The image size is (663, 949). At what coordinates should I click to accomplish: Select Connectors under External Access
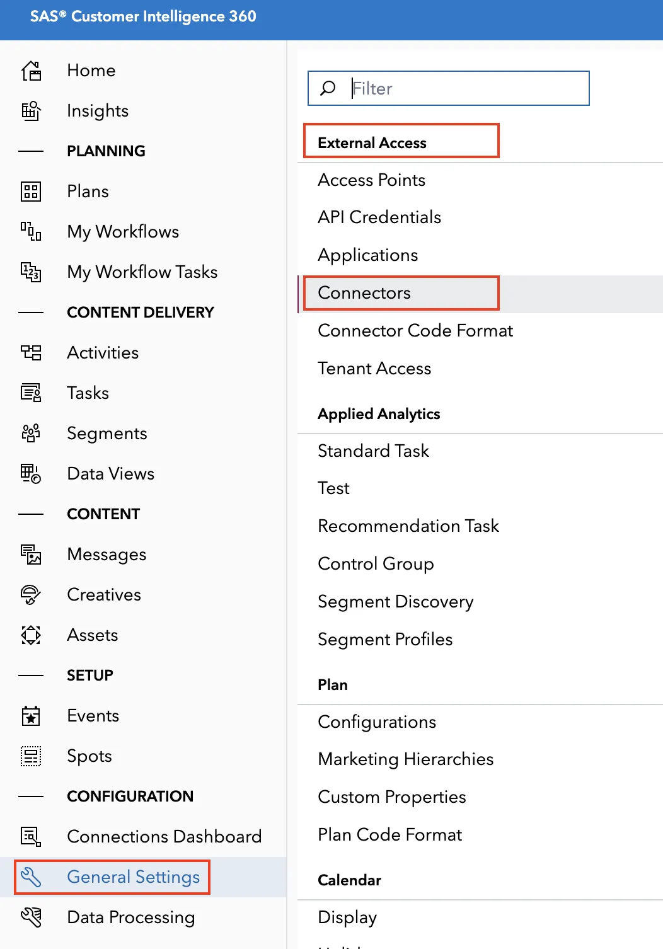(364, 293)
